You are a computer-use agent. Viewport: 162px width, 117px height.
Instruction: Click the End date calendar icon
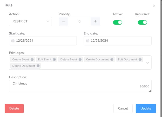[x=88, y=41]
